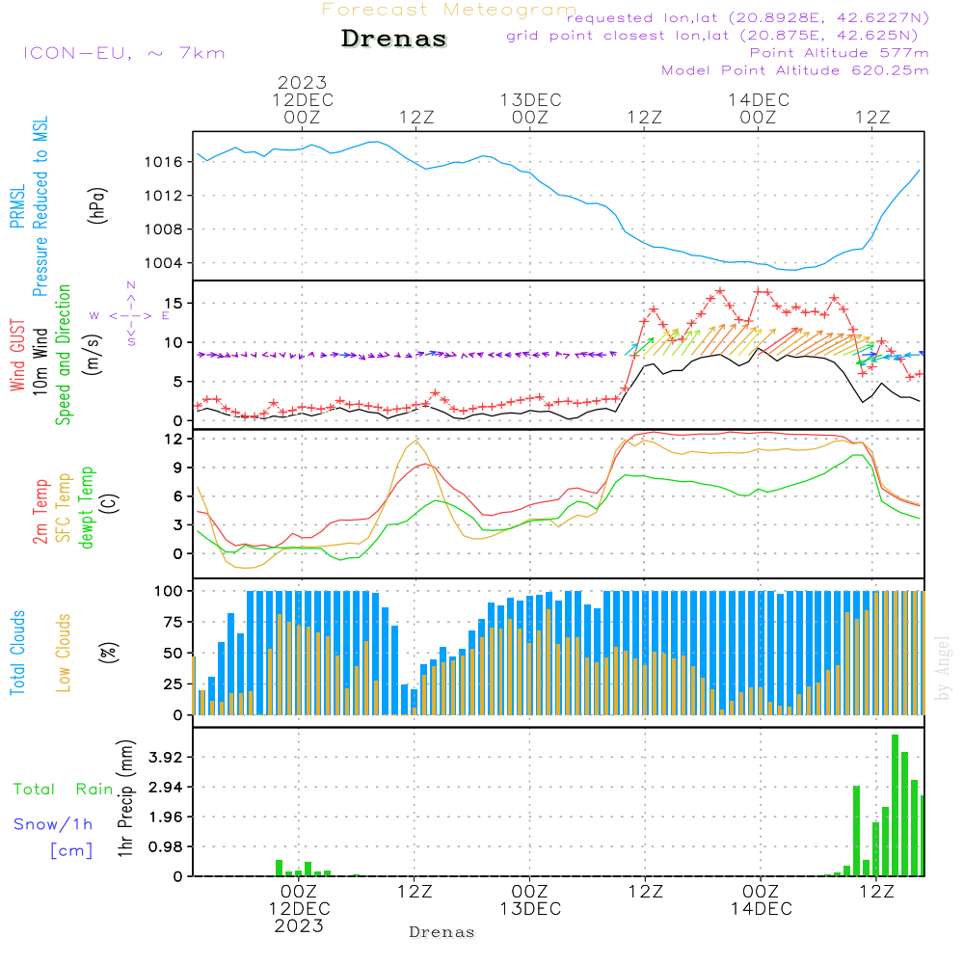Viewport: 964px width, 964px height.
Task: Click the grid point closest lon,lat line
Action: (712, 36)
